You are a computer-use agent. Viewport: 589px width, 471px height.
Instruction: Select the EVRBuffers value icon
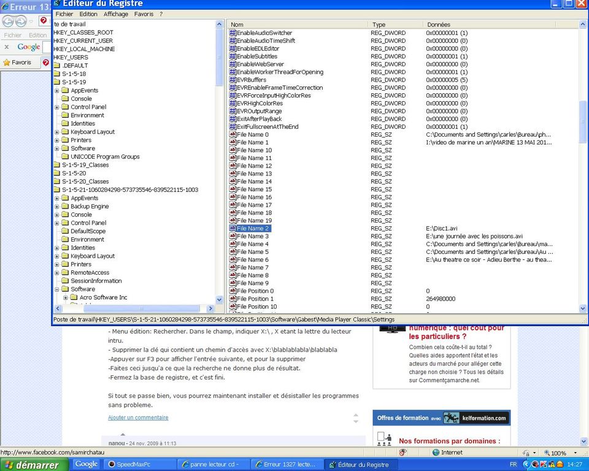point(233,80)
